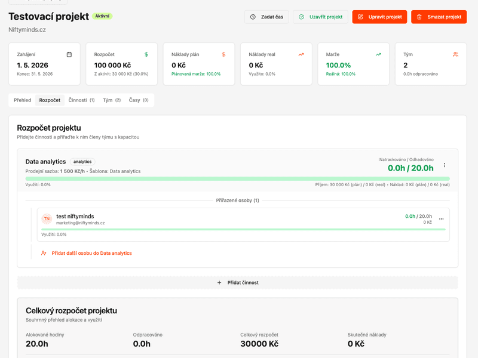Click the trend icon in Náklady real card
478x358 pixels.
point(301,54)
